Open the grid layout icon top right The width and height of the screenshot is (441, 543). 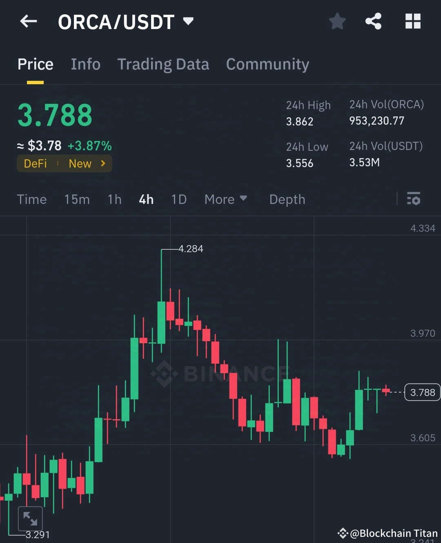click(x=412, y=22)
